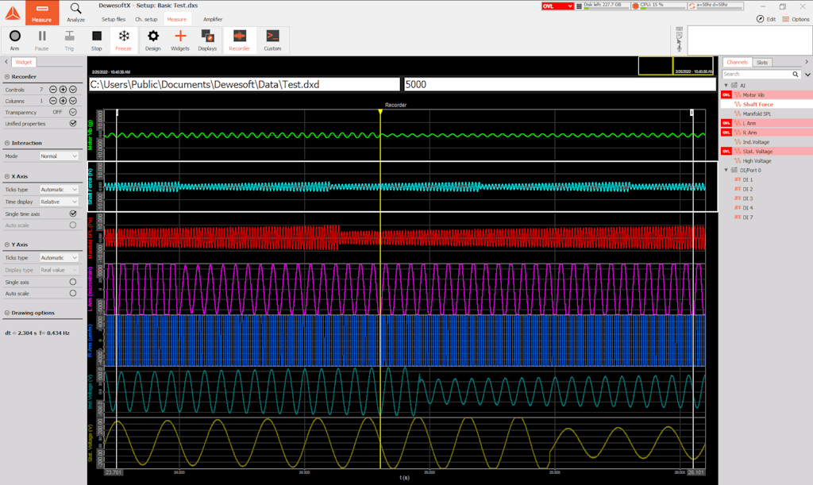Click OVL indicator next to L Arm

726,123
